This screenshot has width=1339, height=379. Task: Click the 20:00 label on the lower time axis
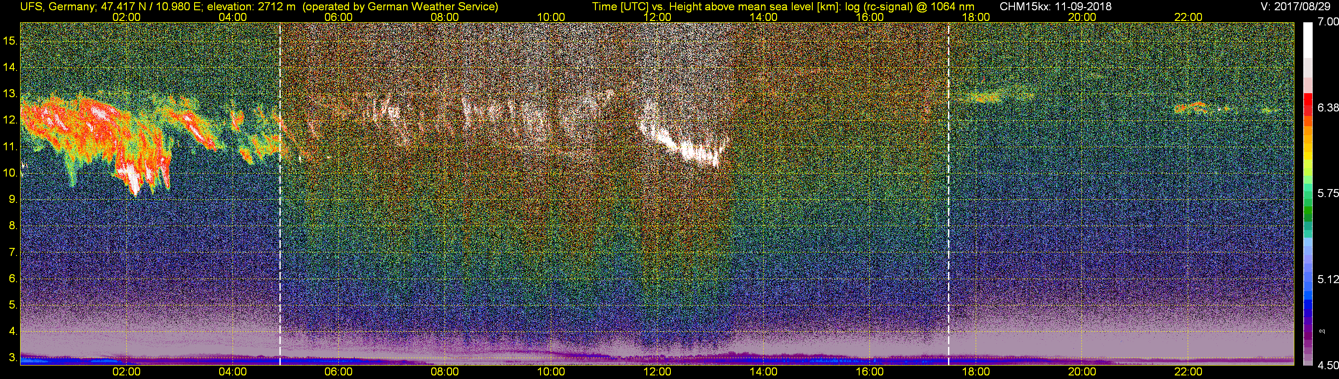(x=1082, y=372)
